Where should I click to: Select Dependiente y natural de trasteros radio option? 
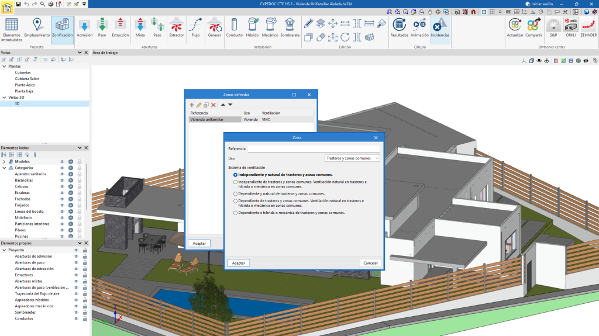point(235,193)
